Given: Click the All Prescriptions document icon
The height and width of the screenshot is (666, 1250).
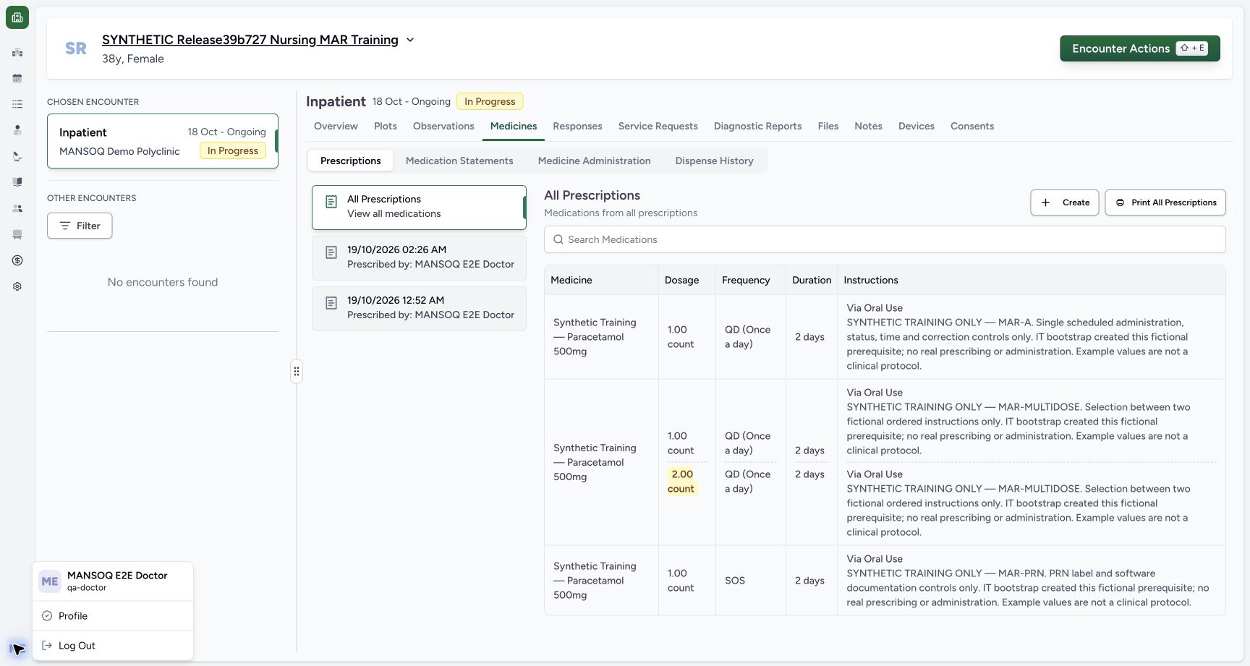Looking at the screenshot, I should [x=331, y=202].
